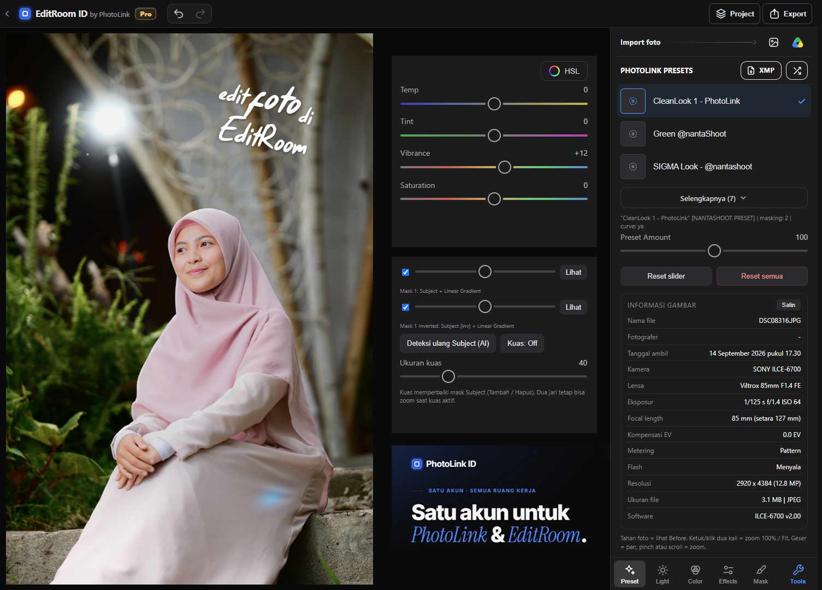The height and width of the screenshot is (590, 822).
Task: Switch to the Tools tab
Action: point(798,574)
